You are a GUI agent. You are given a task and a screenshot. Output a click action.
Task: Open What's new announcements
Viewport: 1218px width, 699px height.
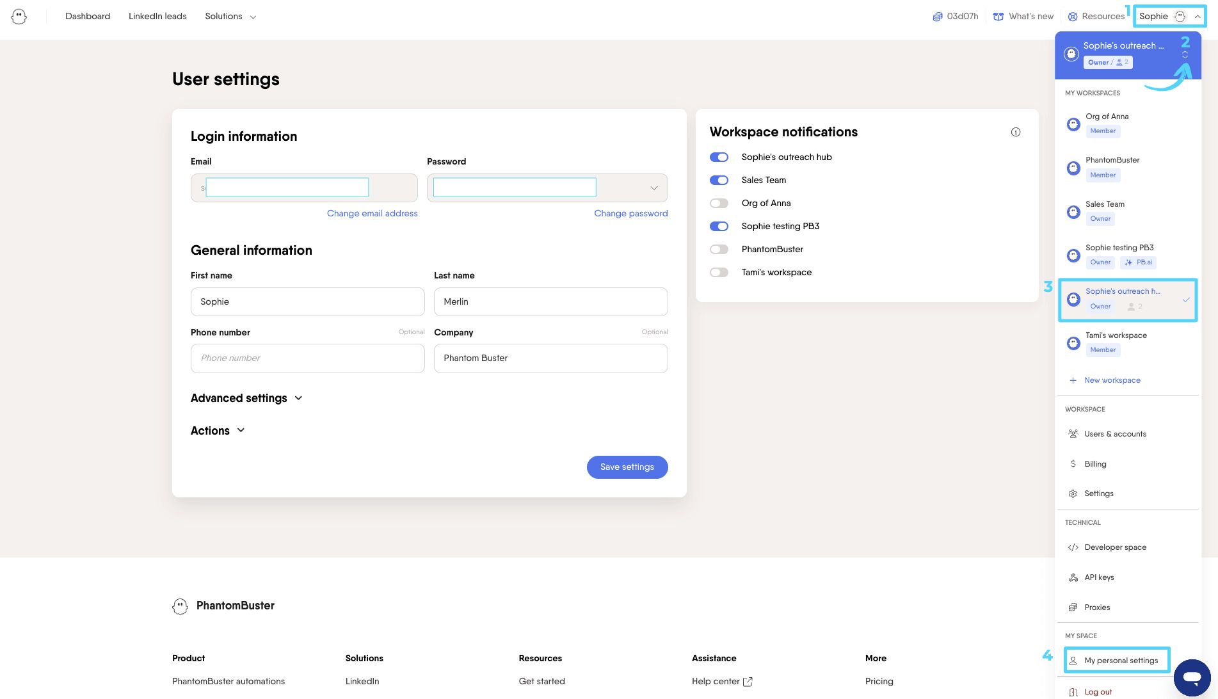point(1023,17)
